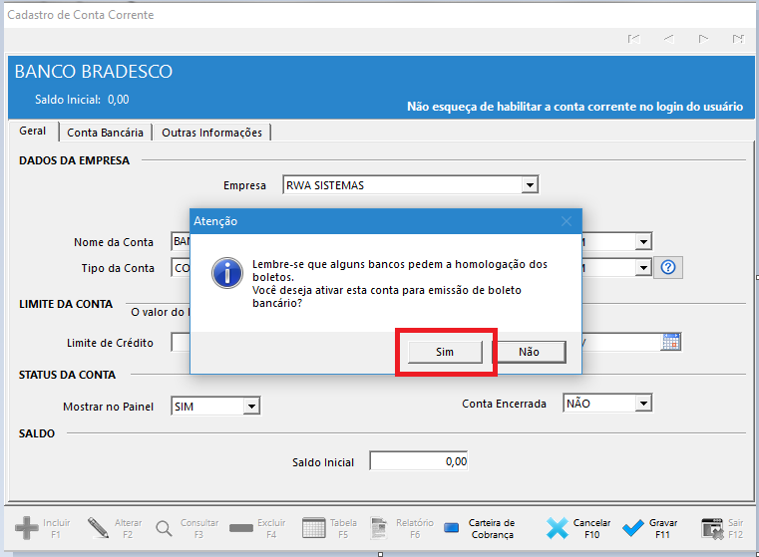
Task: Open dropdown beside the help icon
Action: click(x=643, y=267)
